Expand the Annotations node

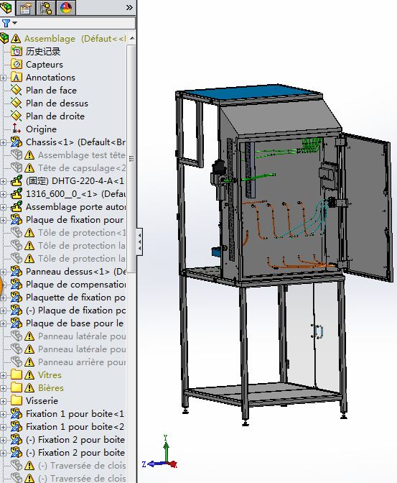(3, 78)
